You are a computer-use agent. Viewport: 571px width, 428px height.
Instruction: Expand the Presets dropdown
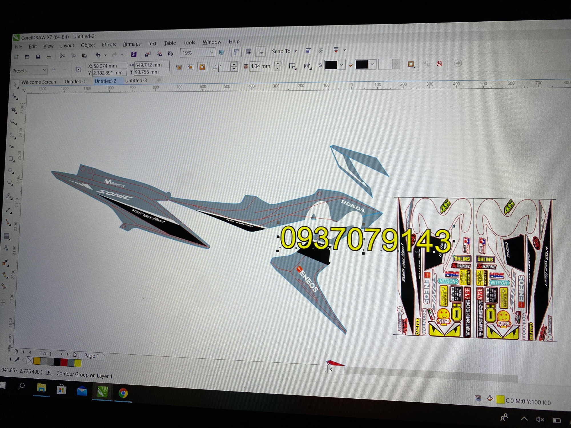pyautogui.click(x=44, y=70)
